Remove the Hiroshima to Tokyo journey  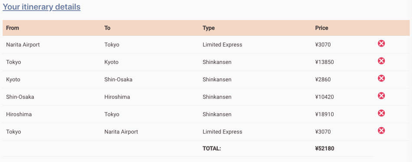[x=381, y=113]
